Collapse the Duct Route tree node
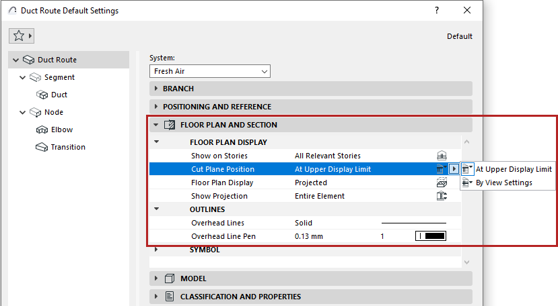The width and height of the screenshot is (558, 306). coord(15,60)
